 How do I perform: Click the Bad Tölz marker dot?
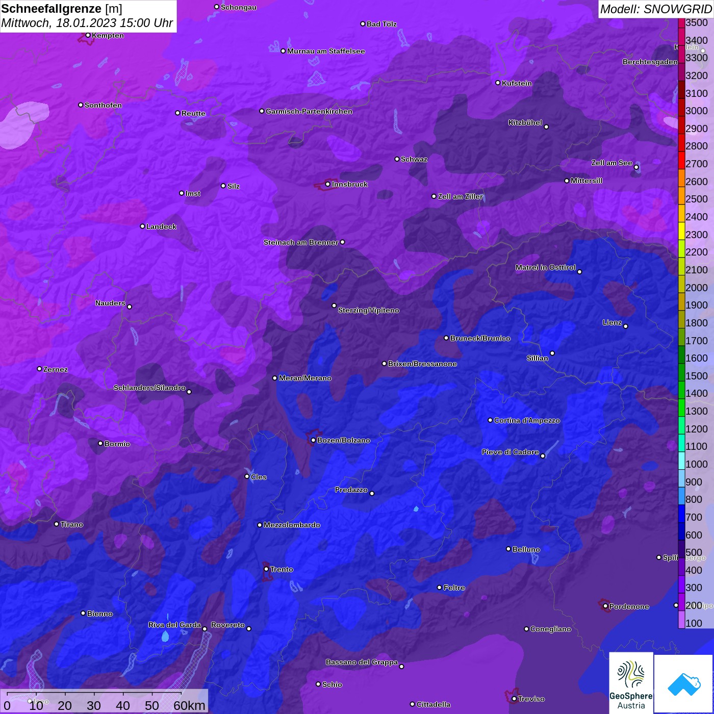click(x=363, y=24)
